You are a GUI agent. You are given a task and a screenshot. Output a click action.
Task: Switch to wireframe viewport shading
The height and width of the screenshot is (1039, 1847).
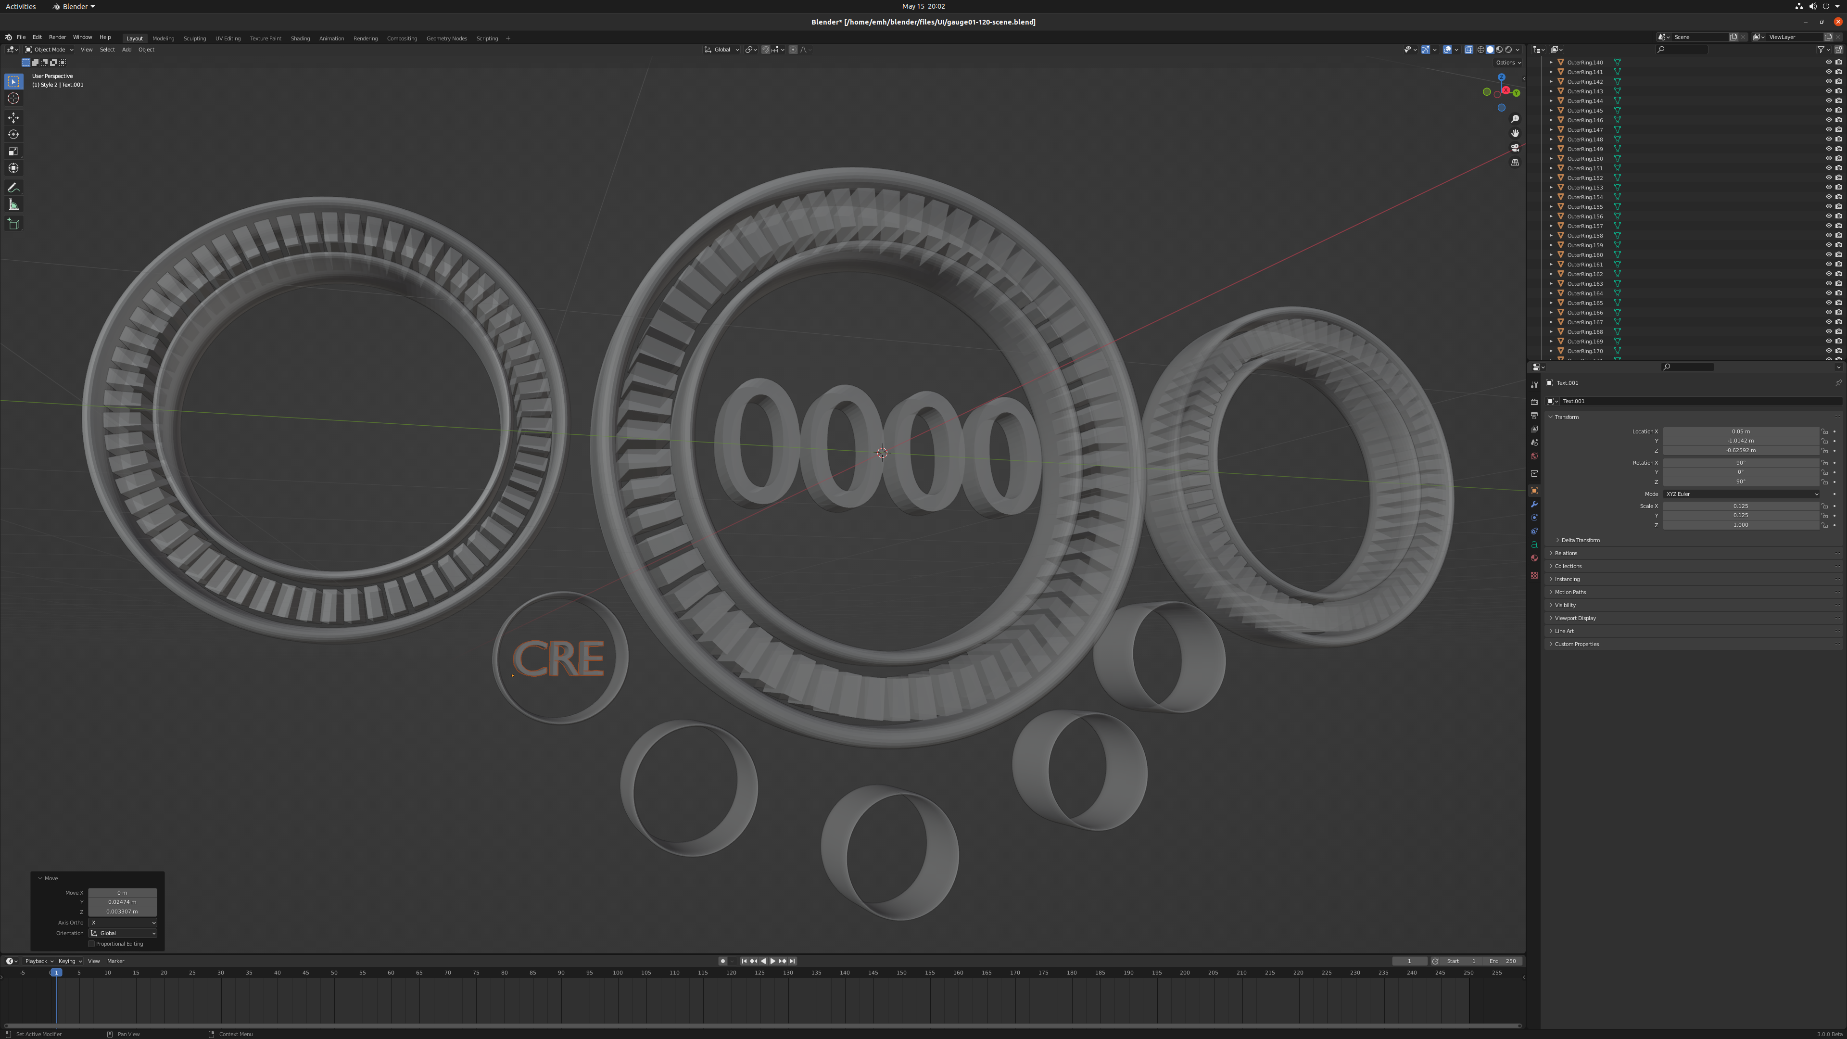pos(1480,50)
